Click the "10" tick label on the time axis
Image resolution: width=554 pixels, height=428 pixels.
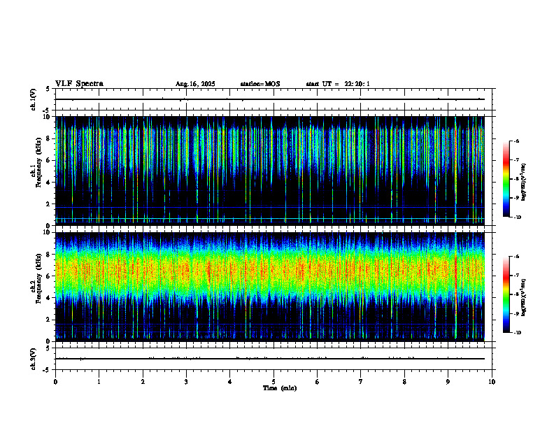[492, 382]
